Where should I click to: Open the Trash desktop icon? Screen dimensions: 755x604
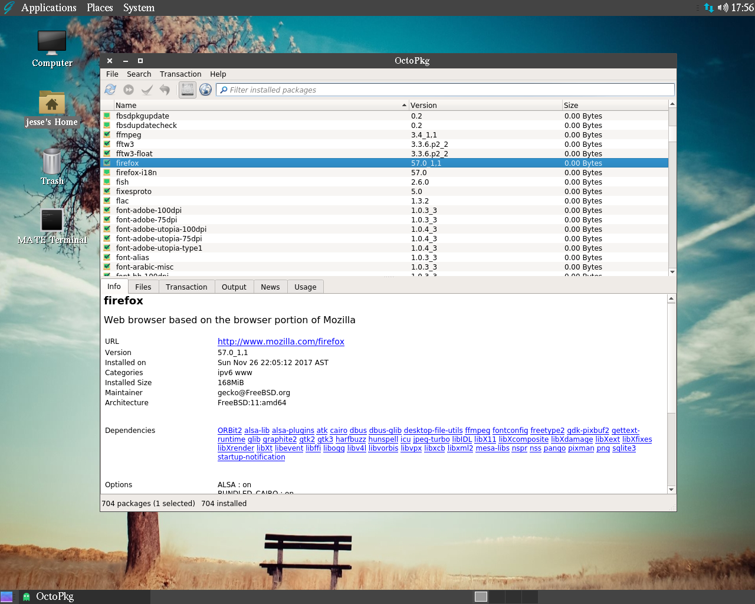tap(52, 167)
